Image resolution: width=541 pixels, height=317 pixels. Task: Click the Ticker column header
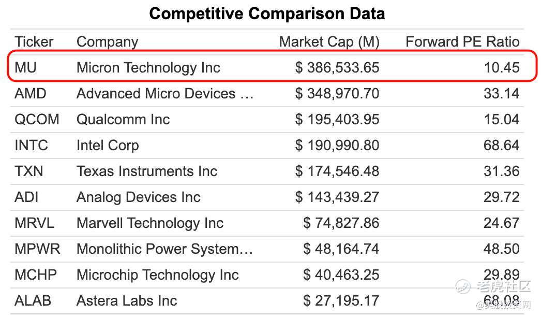(34, 42)
